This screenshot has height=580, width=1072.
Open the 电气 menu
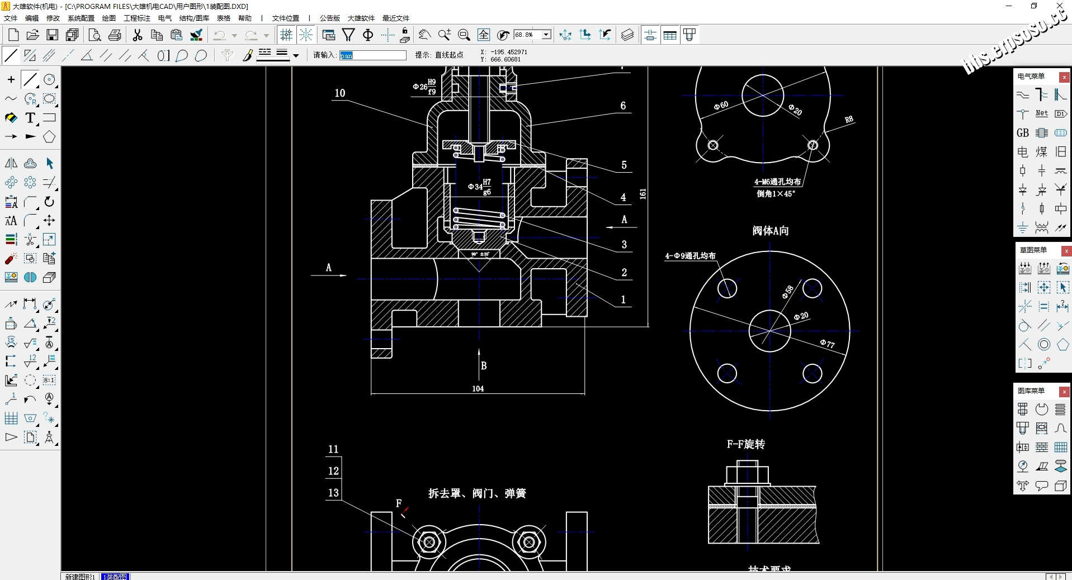point(165,18)
